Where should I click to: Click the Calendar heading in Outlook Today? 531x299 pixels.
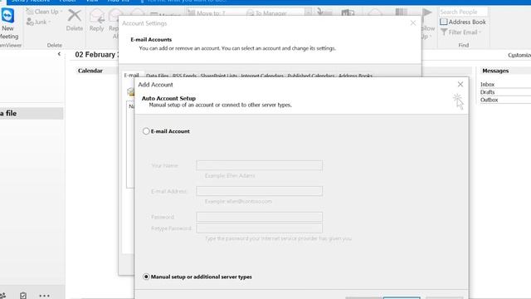(x=90, y=71)
